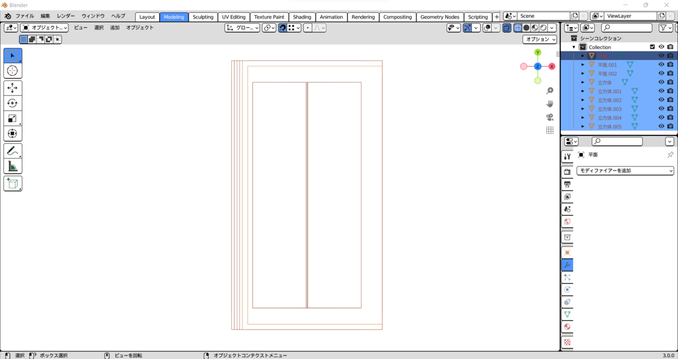Click the zoom magnifier icon in viewport
Viewport: 678px width, 359px height.
(x=549, y=91)
